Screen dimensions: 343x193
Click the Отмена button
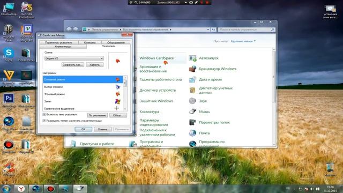[102, 129]
